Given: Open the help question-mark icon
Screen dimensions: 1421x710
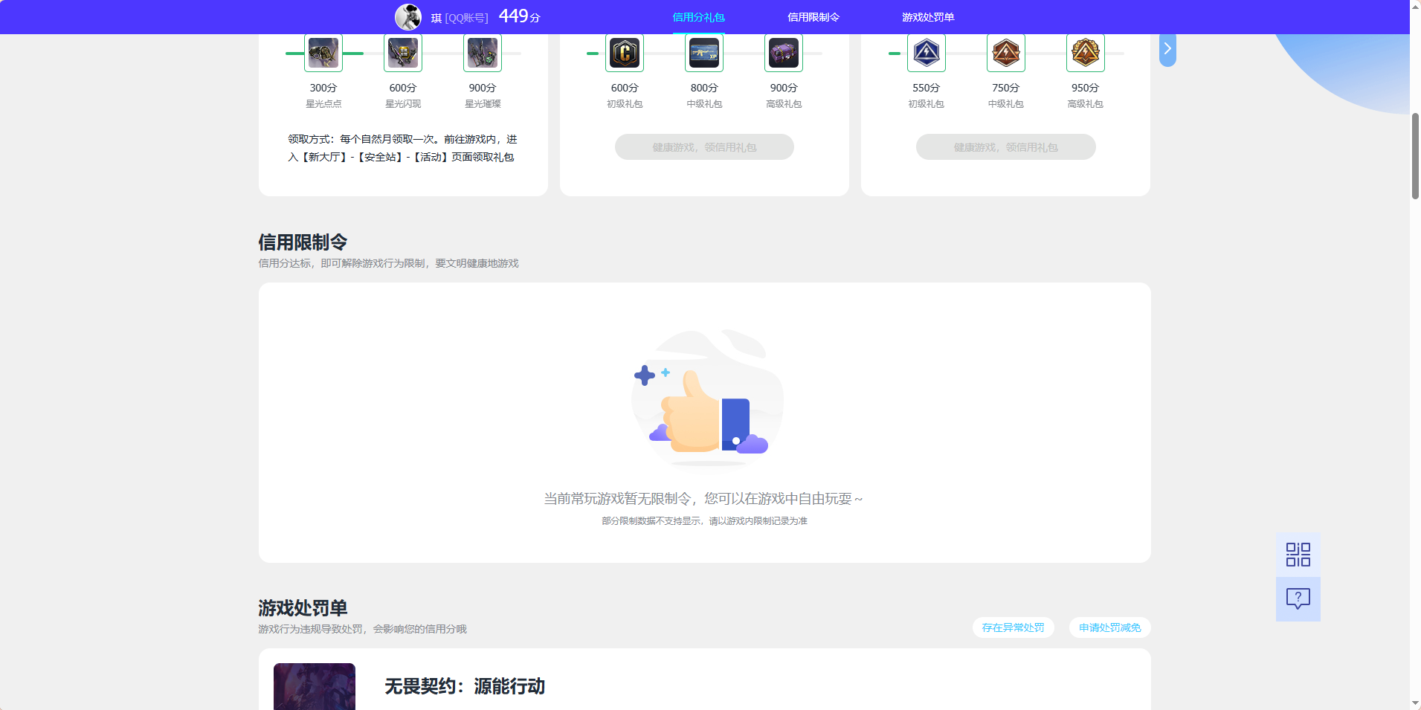Looking at the screenshot, I should [1298, 598].
